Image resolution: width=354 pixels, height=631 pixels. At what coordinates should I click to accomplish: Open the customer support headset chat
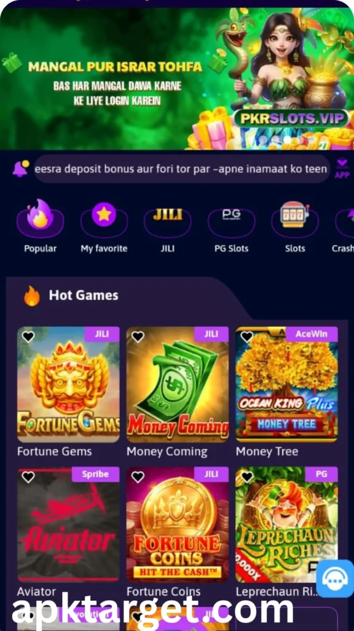pyautogui.click(x=333, y=578)
